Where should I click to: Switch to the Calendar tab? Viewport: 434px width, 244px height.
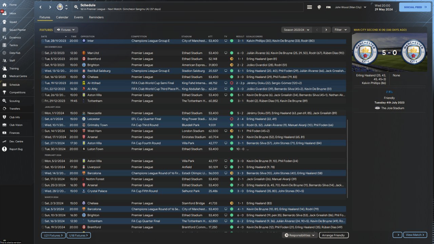point(62,17)
